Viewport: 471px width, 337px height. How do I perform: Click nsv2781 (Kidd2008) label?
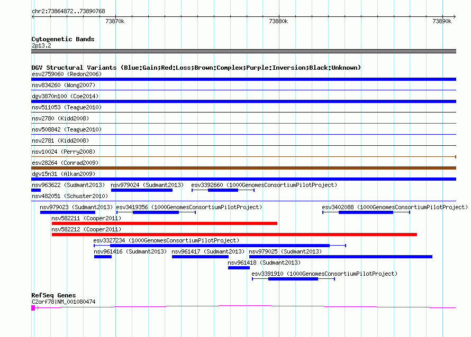pyautogui.click(x=60, y=141)
